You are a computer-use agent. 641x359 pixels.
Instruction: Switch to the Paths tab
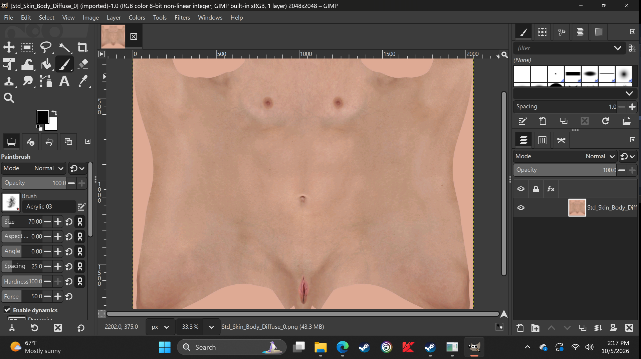[x=561, y=140]
